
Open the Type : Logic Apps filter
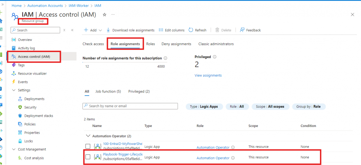pos(204,106)
